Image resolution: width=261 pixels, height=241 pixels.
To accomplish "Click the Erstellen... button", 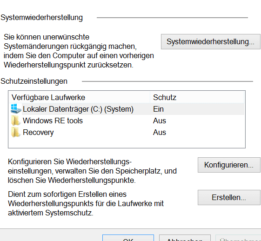I will point(229,198).
